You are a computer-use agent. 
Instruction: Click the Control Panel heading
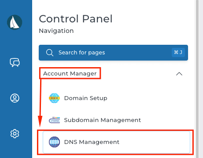76,19
